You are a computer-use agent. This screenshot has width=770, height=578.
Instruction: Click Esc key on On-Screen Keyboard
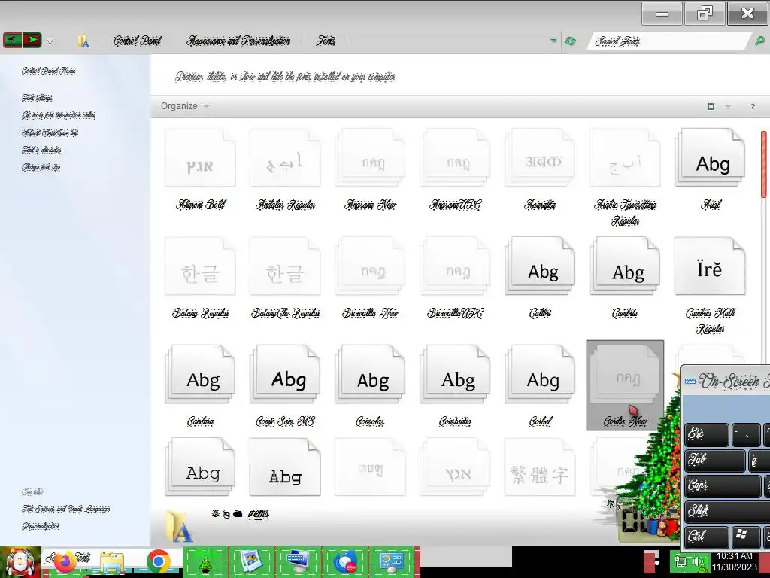706,435
